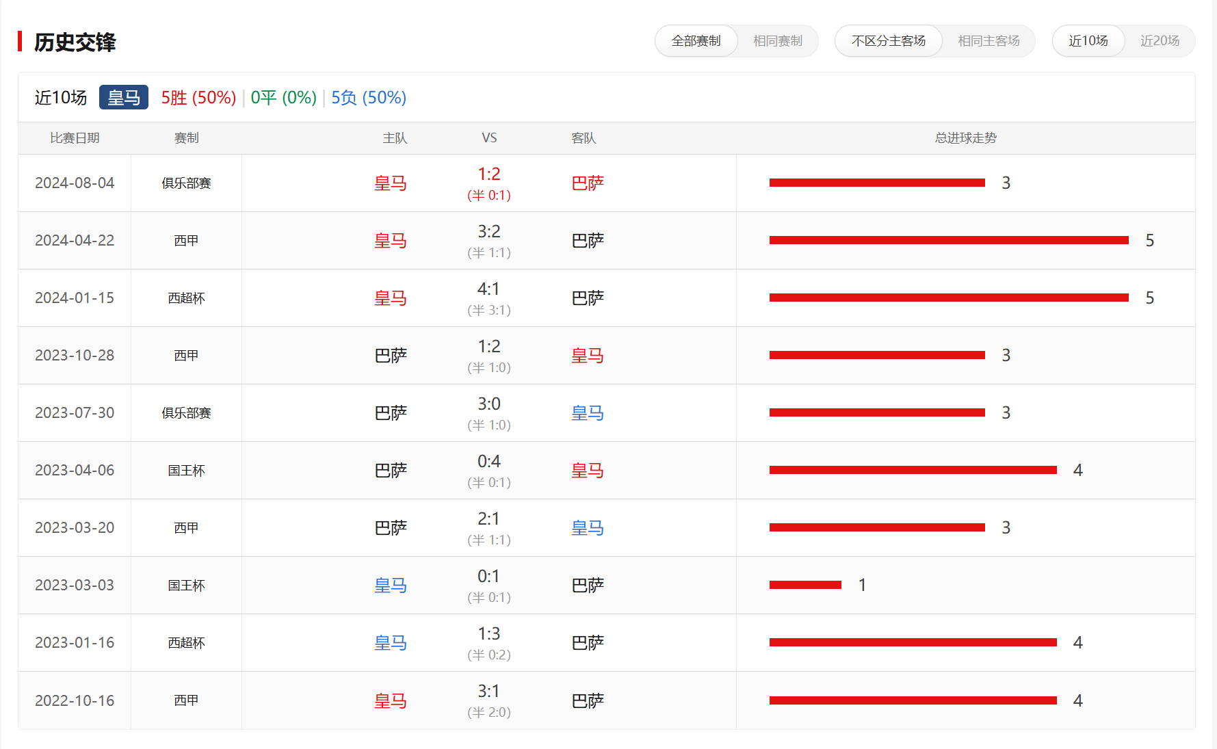Click score 2:1 of 2023-03-20 match
This screenshot has width=1217, height=749.
tap(489, 519)
